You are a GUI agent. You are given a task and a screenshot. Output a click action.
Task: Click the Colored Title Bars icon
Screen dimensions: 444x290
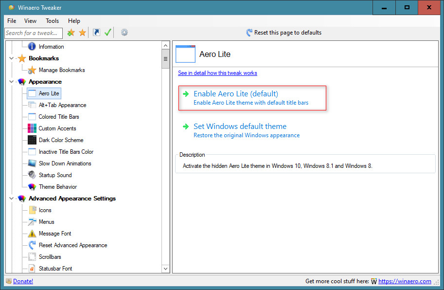[x=32, y=117]
